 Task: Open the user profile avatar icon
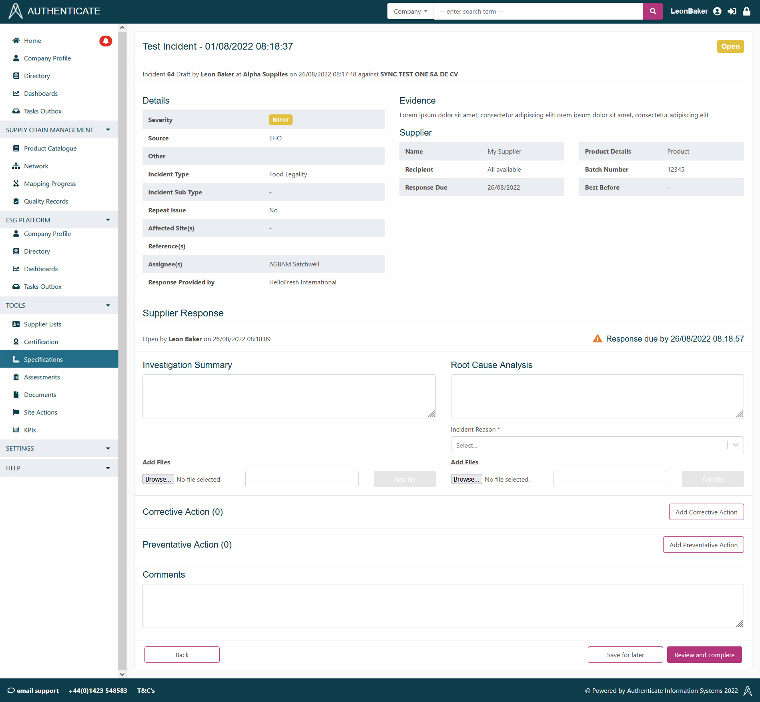[x=717, y=11]
